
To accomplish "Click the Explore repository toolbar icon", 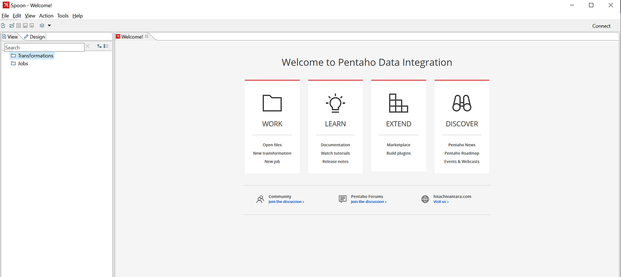I will click(19, 26).
